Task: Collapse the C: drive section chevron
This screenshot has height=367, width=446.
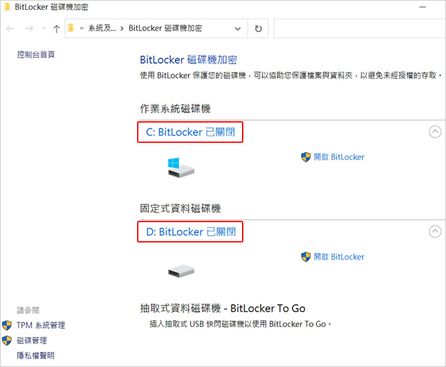Action: (x=435, y=132)
